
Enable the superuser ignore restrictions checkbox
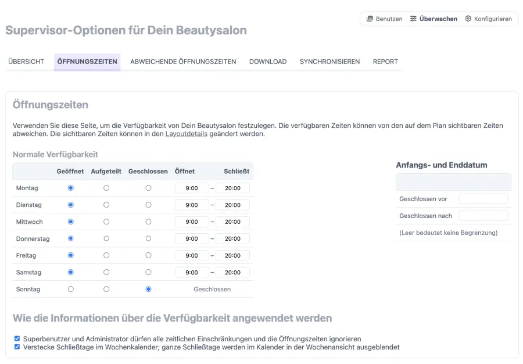(x=17, y=337)
